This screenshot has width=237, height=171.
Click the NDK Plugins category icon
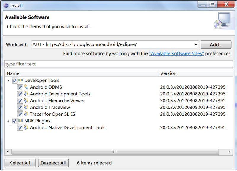pyautogui.click(x=20, y=121)
